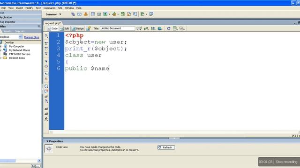The width and height of the screenshot is (300, 168).
Task: Collapse the Properties panel
Action: click(47, 141)
